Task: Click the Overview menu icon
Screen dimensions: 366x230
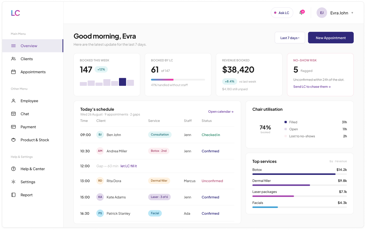Action: [14, 46]
